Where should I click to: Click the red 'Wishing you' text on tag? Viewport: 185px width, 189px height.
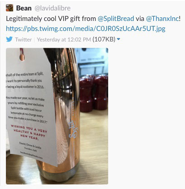pyautogui.click(x=29, y=133)
